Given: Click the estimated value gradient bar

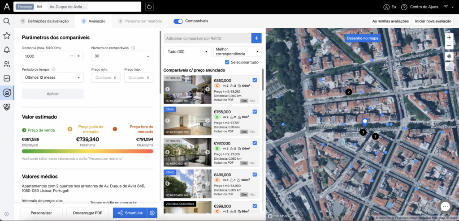Looking at the screenshot, I should [87, 151].
